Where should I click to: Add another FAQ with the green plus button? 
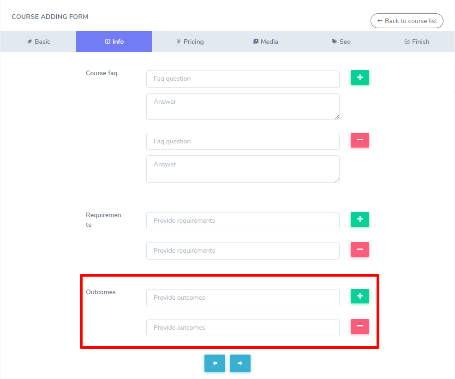click(359, 78)
